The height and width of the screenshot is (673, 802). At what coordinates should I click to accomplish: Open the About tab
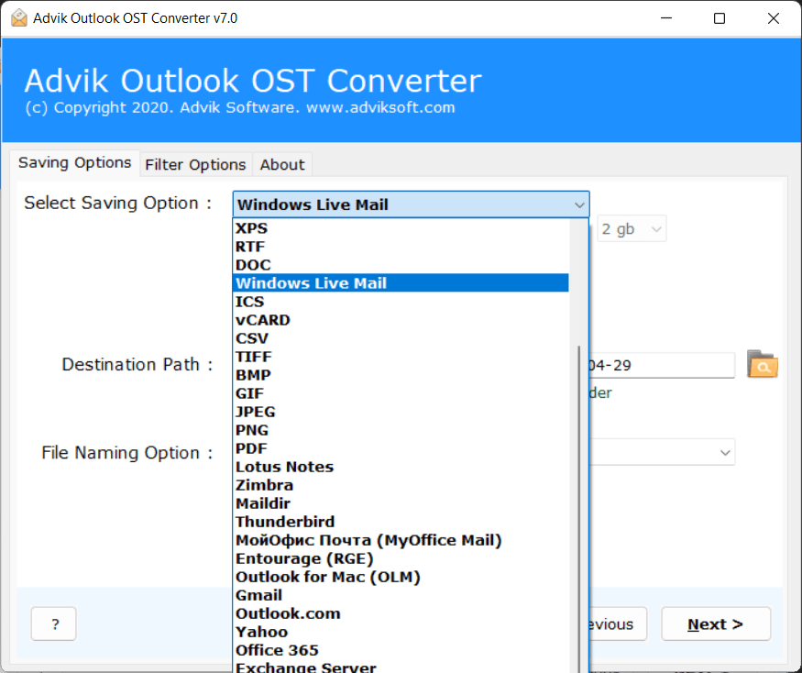[281, 165]
